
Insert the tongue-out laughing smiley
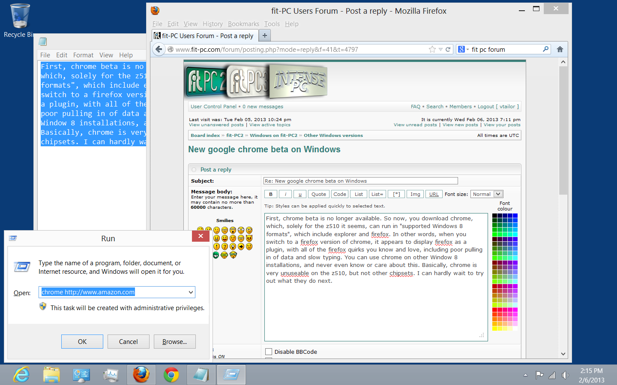(x=225, y=238)
